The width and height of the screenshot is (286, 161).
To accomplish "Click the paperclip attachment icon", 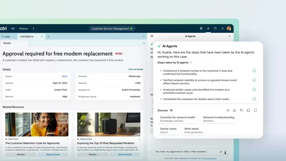I will (x=221, y=152).
